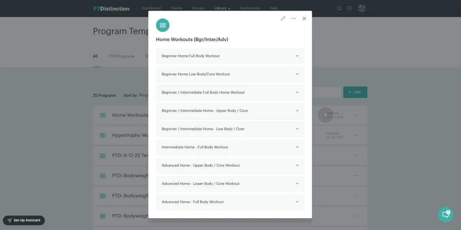
Task: Expand Advanced Home - Full Body Workout
Action: coord(230,202)
